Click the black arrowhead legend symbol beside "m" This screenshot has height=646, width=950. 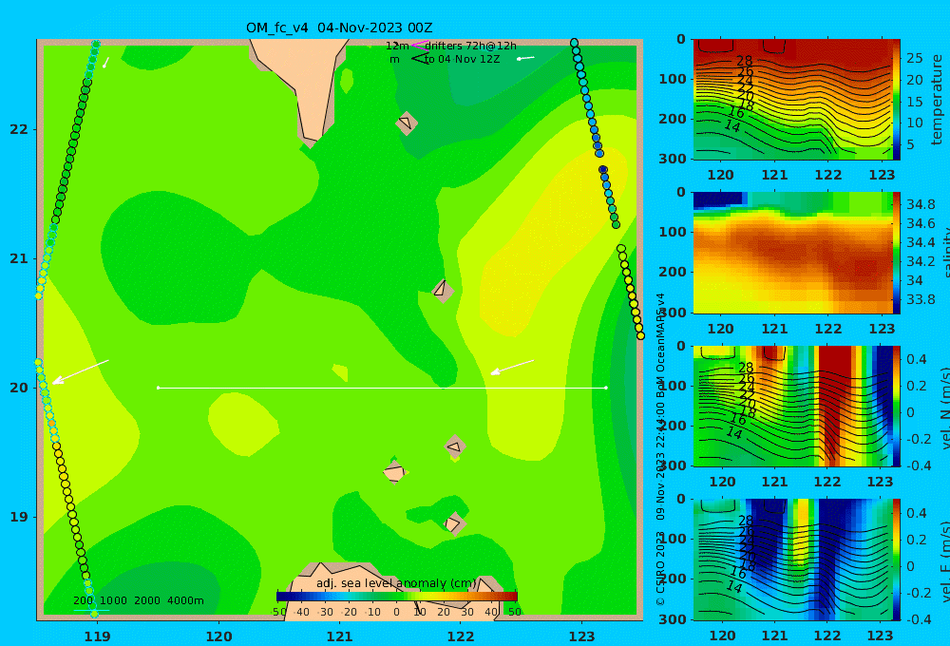419,59
